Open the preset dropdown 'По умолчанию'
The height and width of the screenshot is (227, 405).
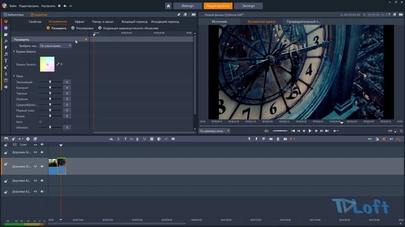[56, 46]
